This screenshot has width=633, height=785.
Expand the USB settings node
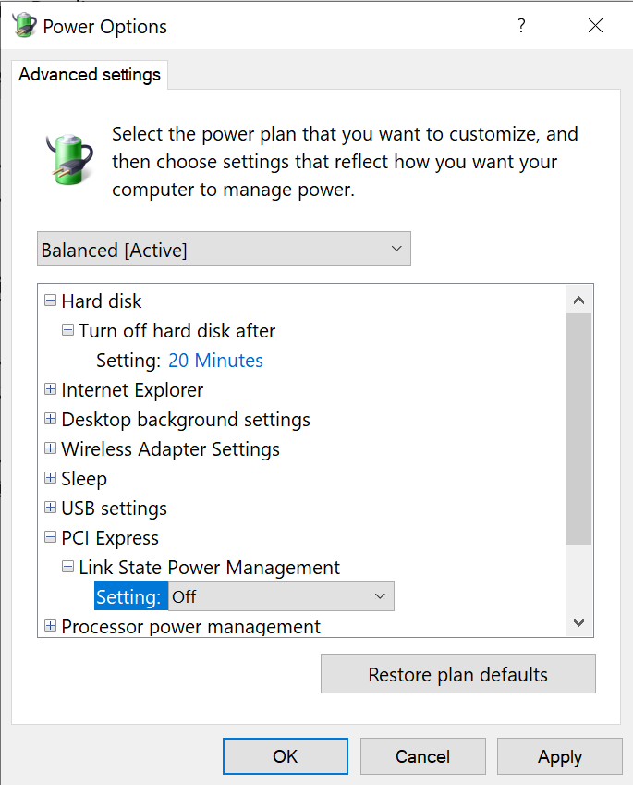click(x=50, y=508)
